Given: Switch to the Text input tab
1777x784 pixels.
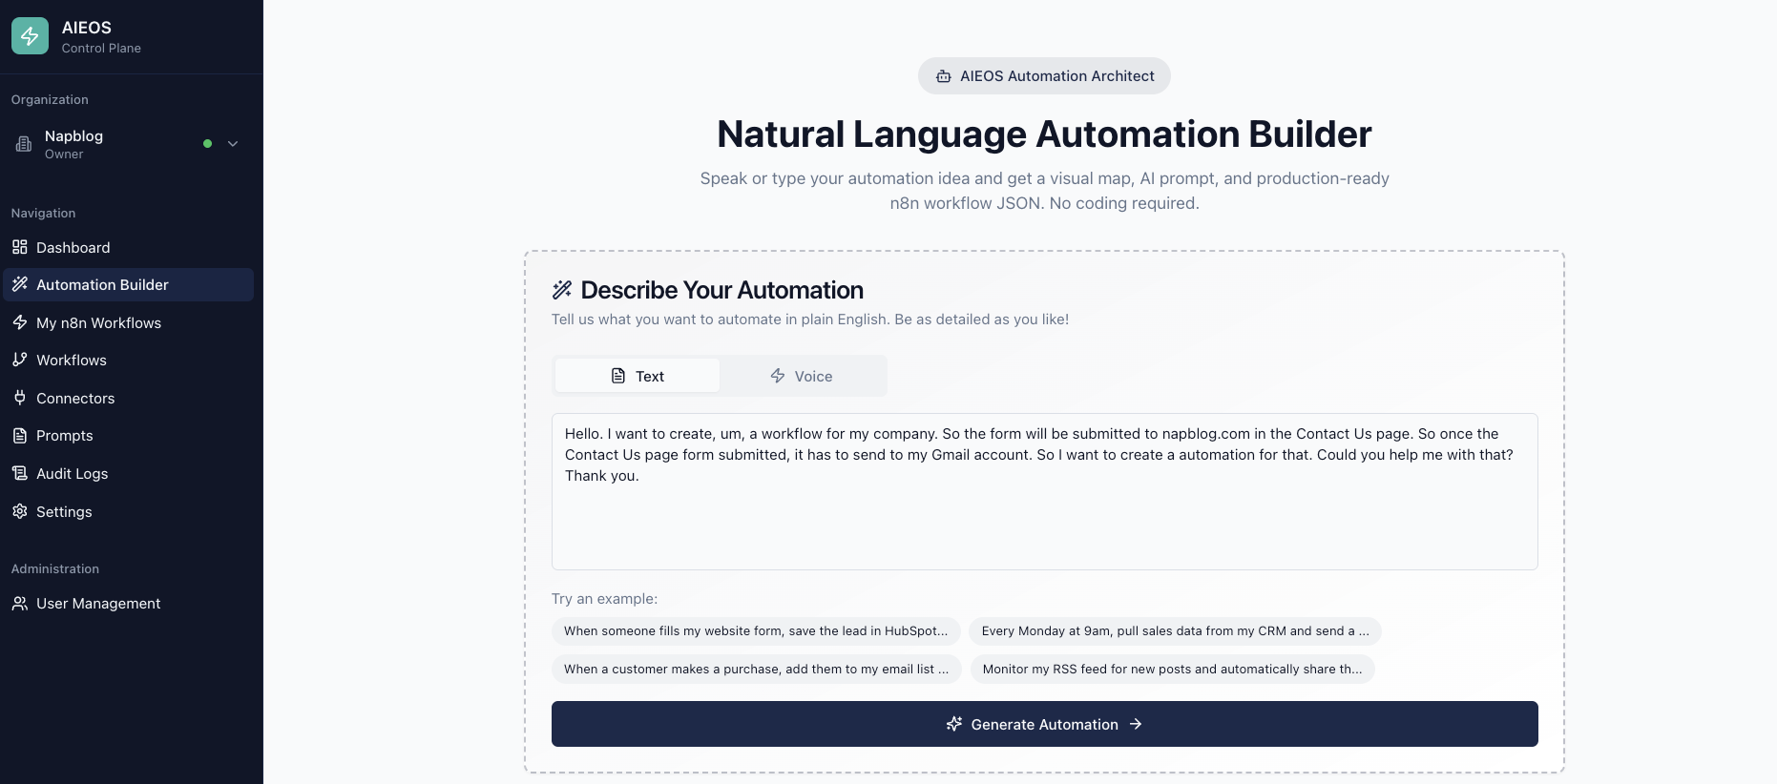Looking at the screenshot, I should (638, 376).
